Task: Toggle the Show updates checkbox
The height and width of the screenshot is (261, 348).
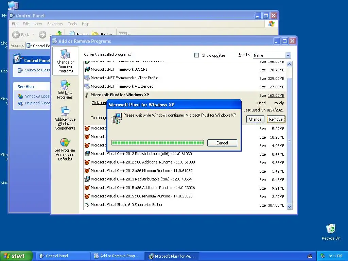Action: click(196, 55)
